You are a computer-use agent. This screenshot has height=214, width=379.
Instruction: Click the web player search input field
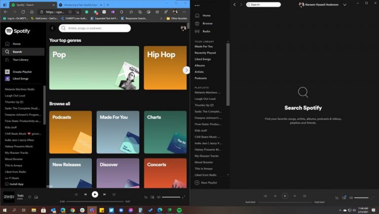click(95, 28)
